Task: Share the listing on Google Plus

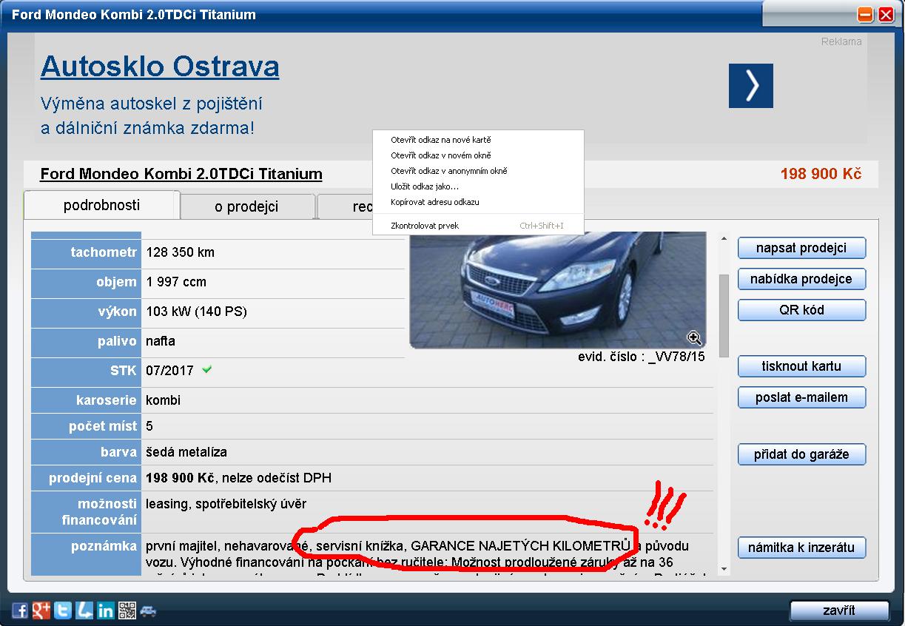Action: coord(41,610)
